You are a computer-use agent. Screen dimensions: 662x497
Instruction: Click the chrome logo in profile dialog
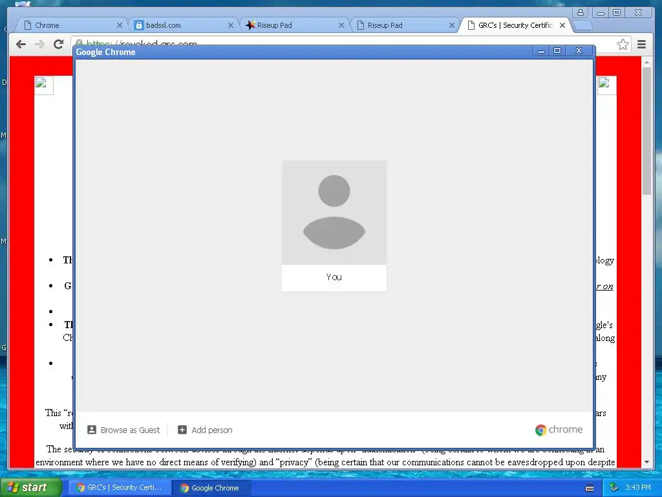(559, 430)
